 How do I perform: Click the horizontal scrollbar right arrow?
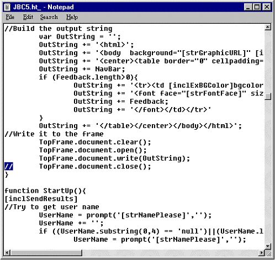pyautogui.click(x=261, y=253)
